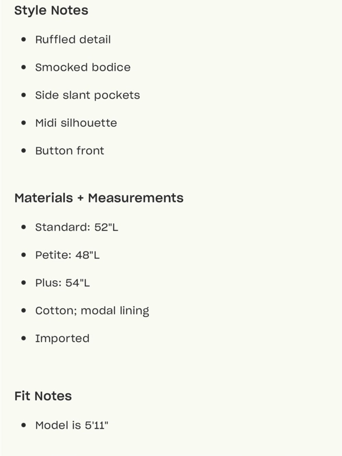Click the Materials + Measurements heading
Viewport: 342px width, 456px height.
tap(99, 198)
